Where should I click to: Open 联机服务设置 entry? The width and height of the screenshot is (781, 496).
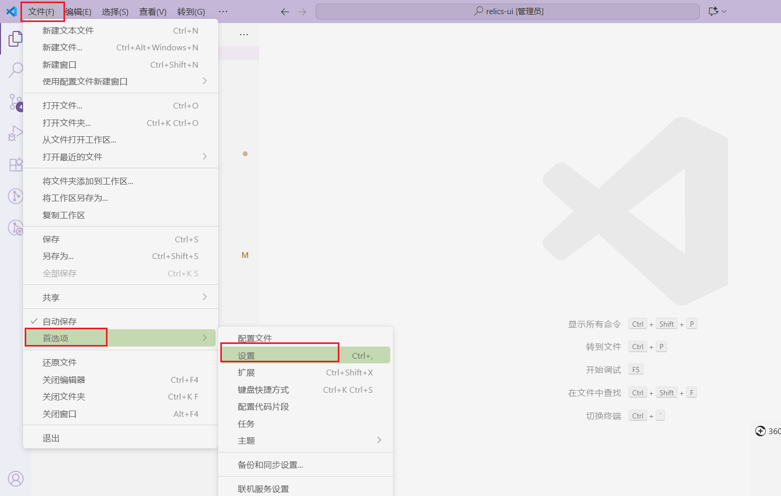pyautogui.click(x=305, y=489)
